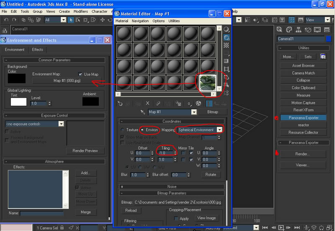Click Make Preview filmstrip icon in Material Editor
Image resolution: width=335 pixels, height=231 pixels.
tap(226, 69)
